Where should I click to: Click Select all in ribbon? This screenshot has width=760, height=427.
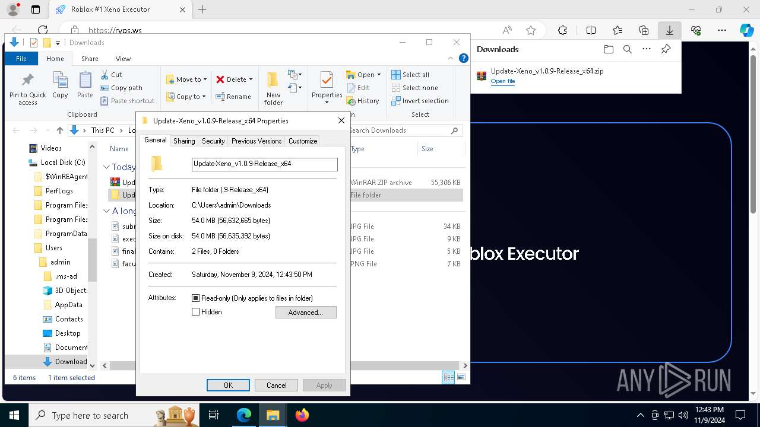pos(410,75)
